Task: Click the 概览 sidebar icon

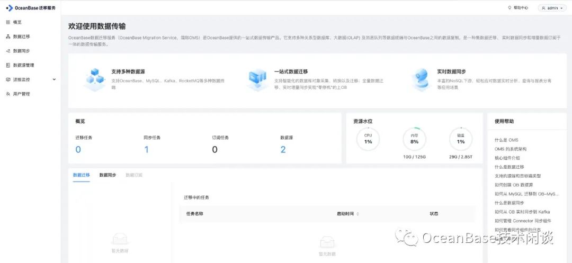Action: (x=8, y=22)
